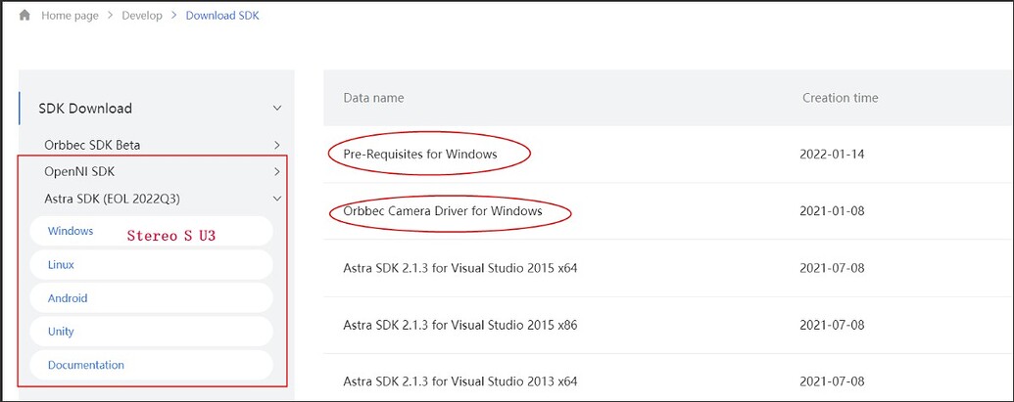Choose Unity under Astra SDK

point(61,332)
